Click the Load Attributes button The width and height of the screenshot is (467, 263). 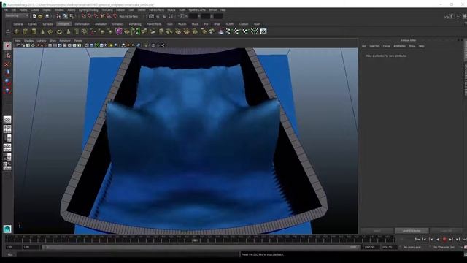tap(412, 231)
